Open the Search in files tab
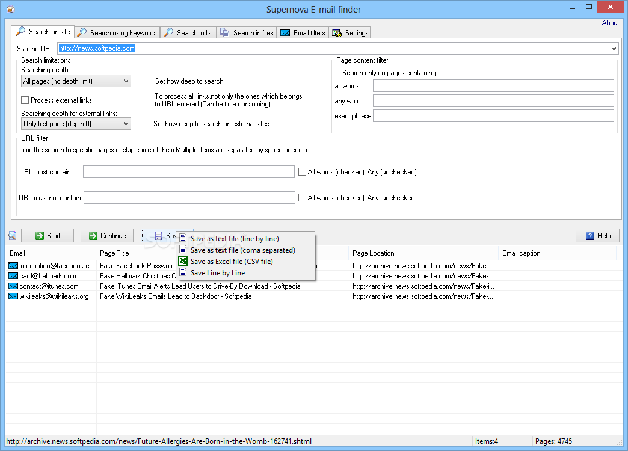 (x=247, y=33)
